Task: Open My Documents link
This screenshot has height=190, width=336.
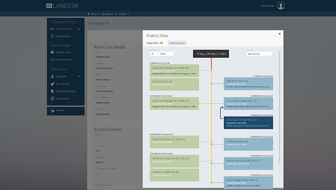Action: coord(64,98)
